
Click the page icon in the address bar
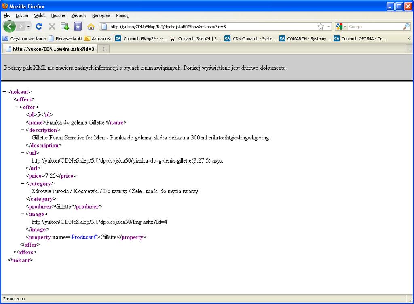coord(104,26)
